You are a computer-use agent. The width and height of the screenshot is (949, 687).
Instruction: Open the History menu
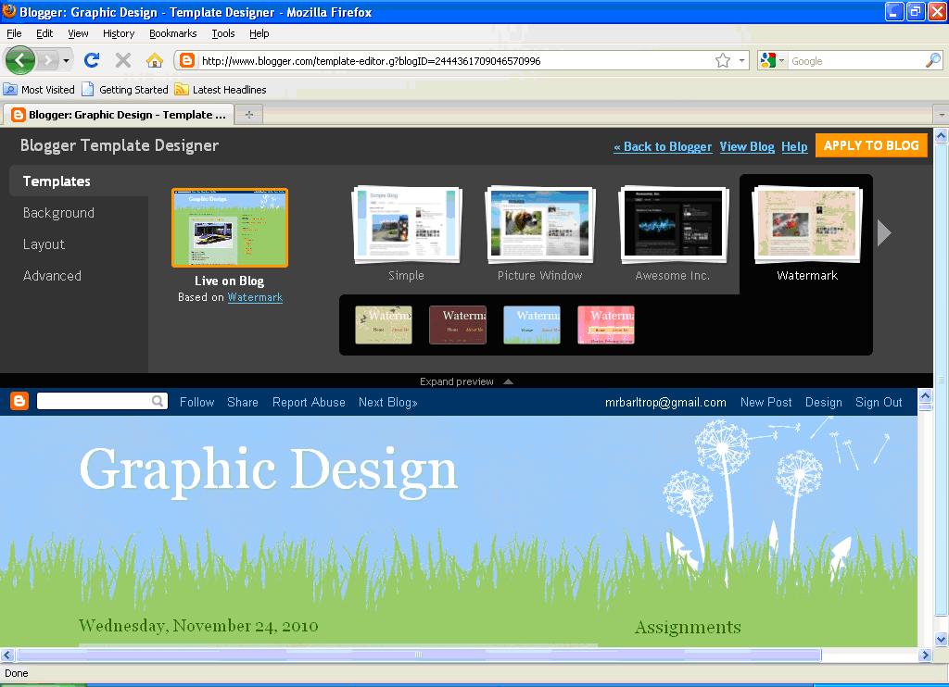click(118, 33)
